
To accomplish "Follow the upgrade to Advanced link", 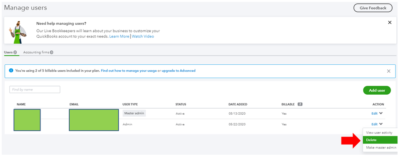I will pyautogui.click(x=179, y=70).
